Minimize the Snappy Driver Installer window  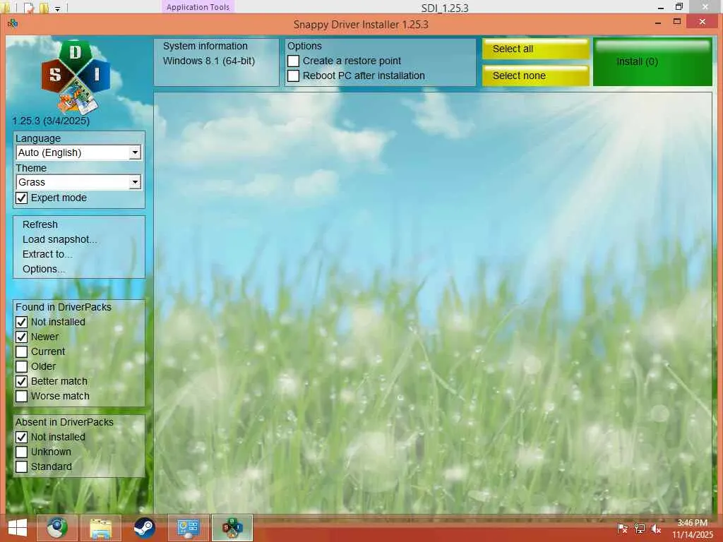click(x=658, y=22)
